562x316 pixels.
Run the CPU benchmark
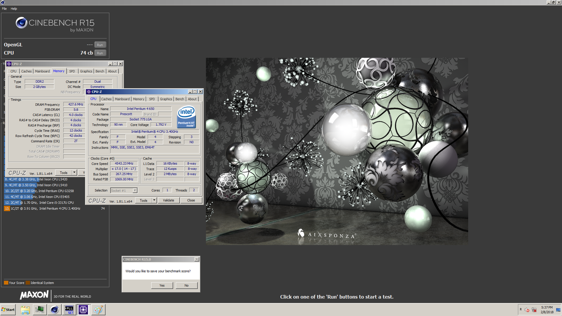pos(100,53)
